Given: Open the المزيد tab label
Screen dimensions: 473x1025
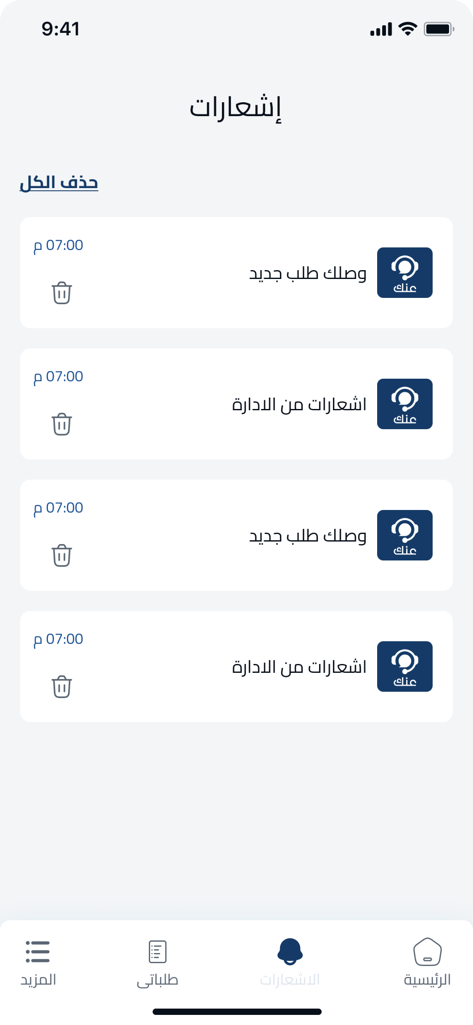Looking at the screenshot, I should pos(38,980).
